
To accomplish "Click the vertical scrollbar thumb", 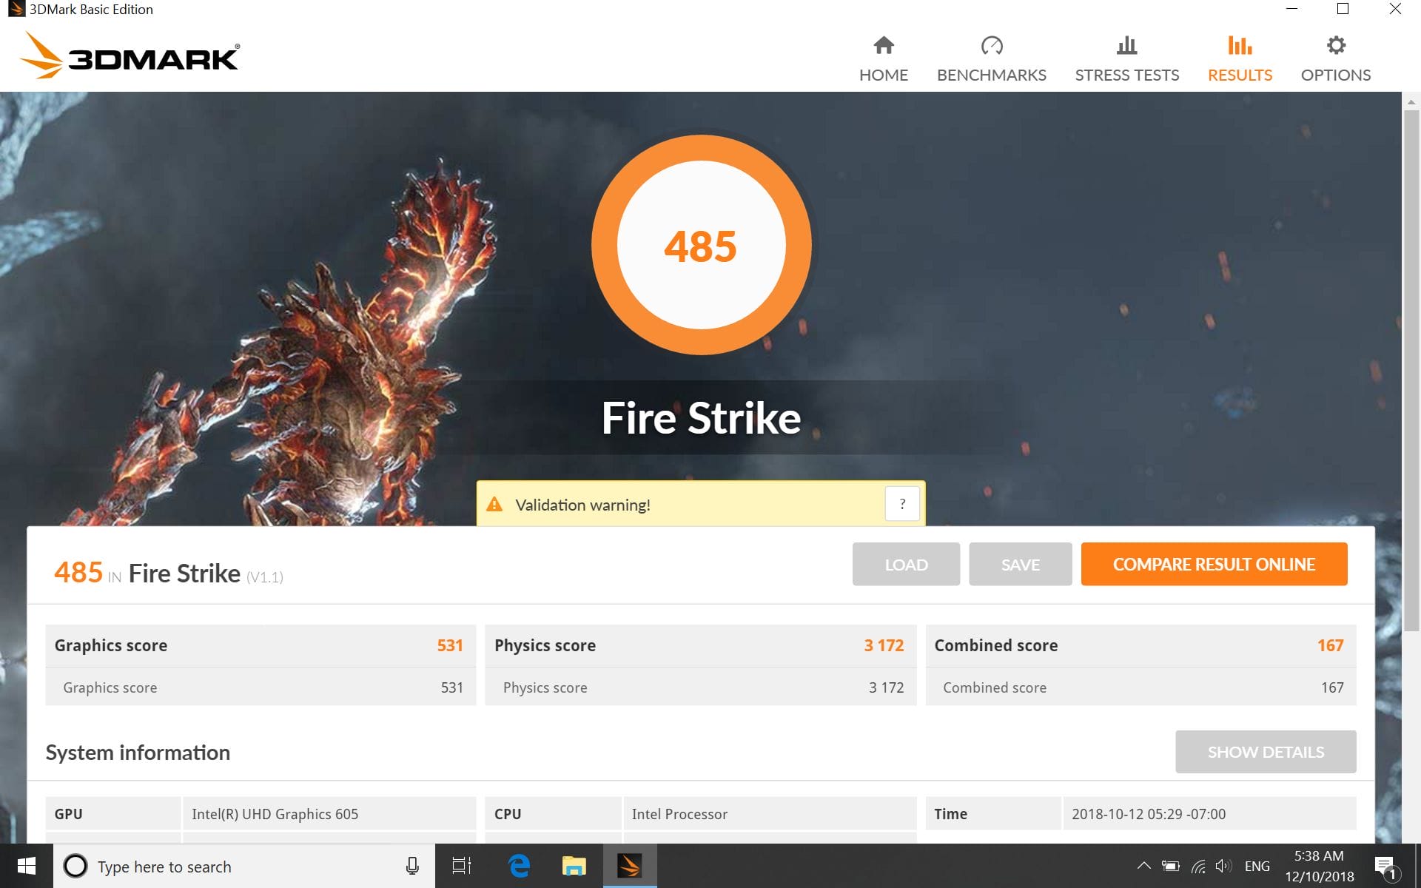I will pyautogui.click(x=1411, y=370).
